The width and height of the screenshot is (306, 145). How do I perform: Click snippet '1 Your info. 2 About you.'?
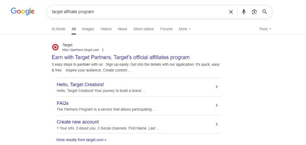[x=76, y=128]
